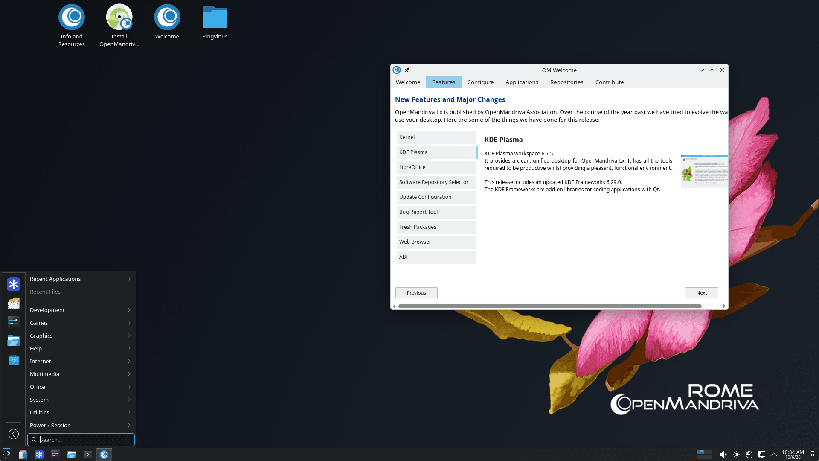Open the Multimedia menu category
Viewport: 819px width, 461px height.
coord(80,374)
